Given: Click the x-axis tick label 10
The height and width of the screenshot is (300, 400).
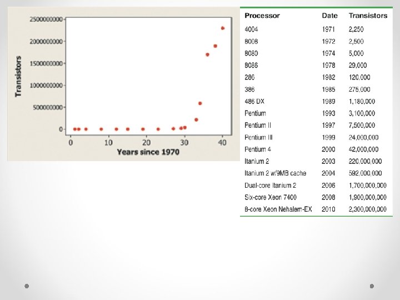Looking at the screenshot, I should pyautogui.click(x=108, y=143).
